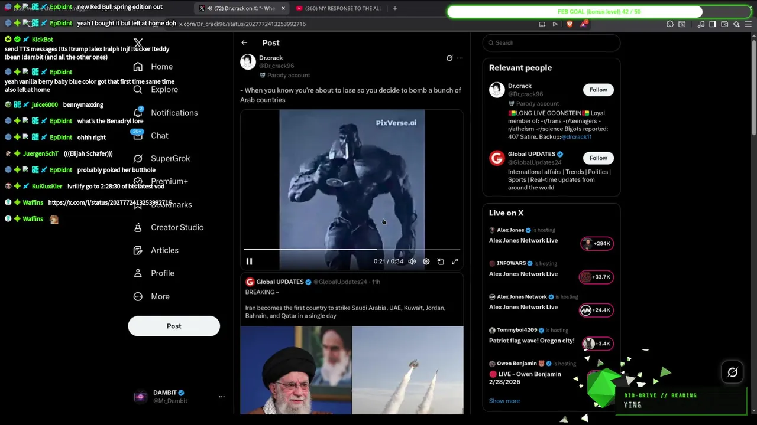Open Brave wallet icon in toolbar
Screen dimensions: 757x425
[x=724, y=24]
